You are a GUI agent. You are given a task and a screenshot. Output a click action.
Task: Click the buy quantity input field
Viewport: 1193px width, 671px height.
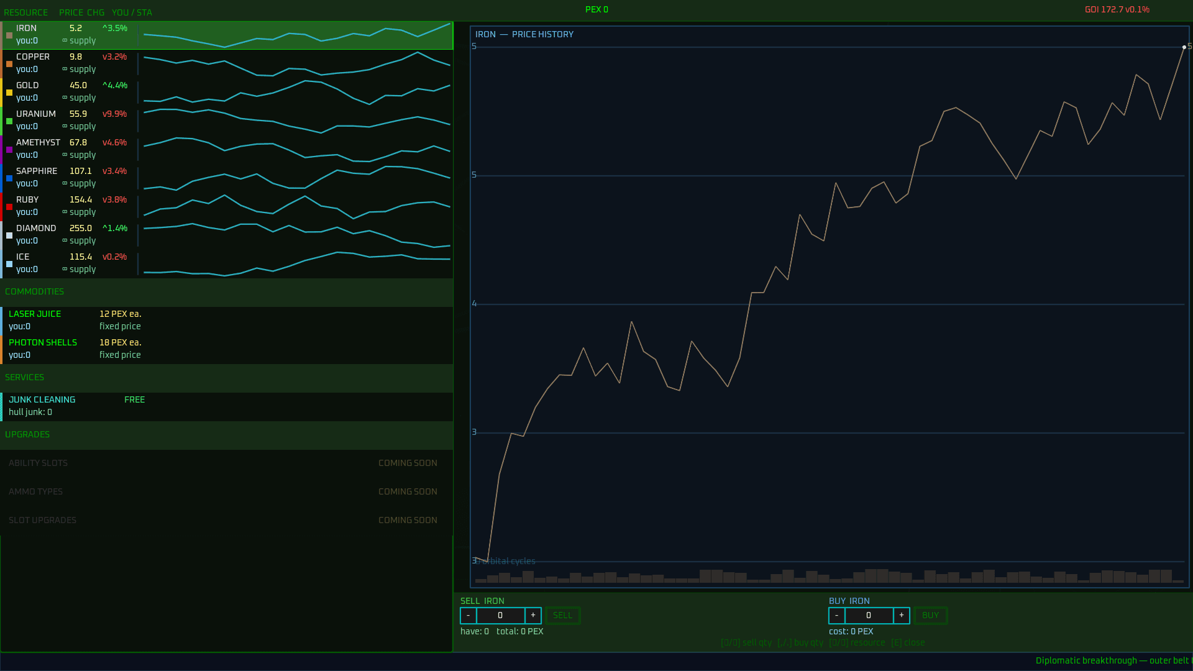point(869,616)
